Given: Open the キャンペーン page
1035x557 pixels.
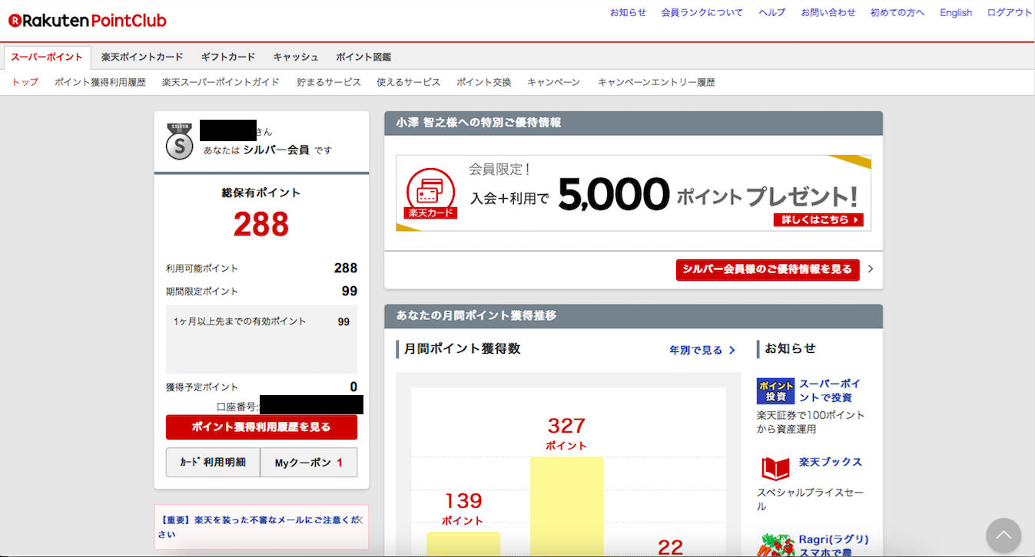Looking at the screenshot, I should [x=554, y=82].
